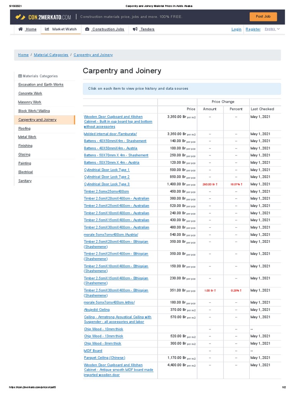
Task: Select the Painting category
Action: pyautogui.click(x=25, y=163)
